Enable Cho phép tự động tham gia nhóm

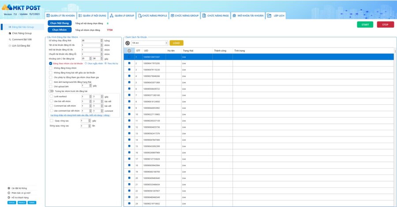[51, 78]
